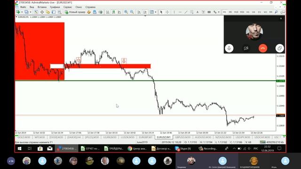Zoom out the chart
Screen dimensions: 301x169
pos(132,12)
